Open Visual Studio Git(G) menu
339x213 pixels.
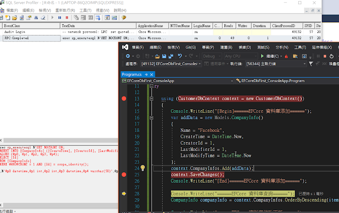tap(190, 47)
